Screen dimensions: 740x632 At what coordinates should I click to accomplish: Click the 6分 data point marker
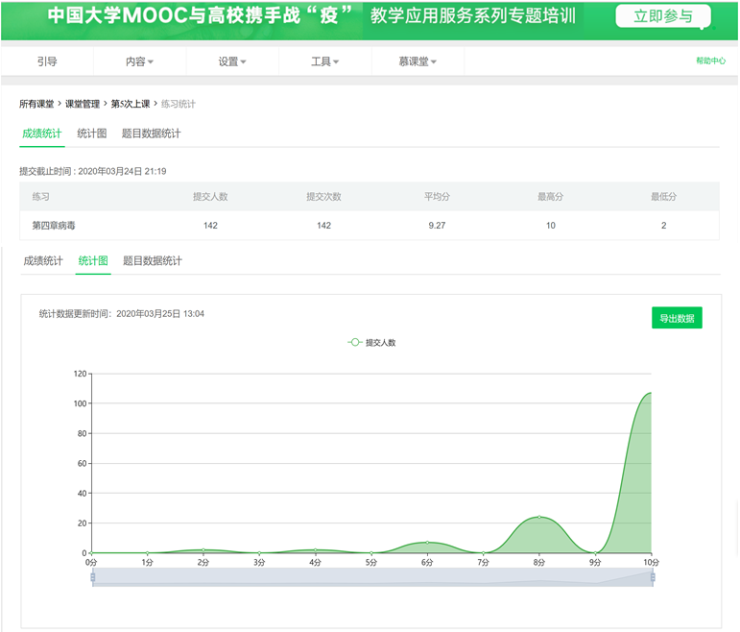pos(427,543)
